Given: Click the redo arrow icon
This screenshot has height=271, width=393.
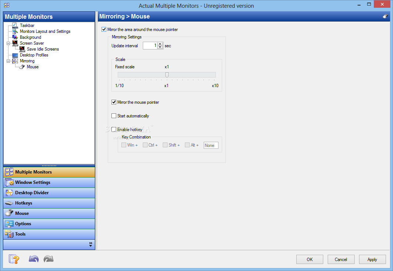Looking at the screenshot, I should point(48,259).
